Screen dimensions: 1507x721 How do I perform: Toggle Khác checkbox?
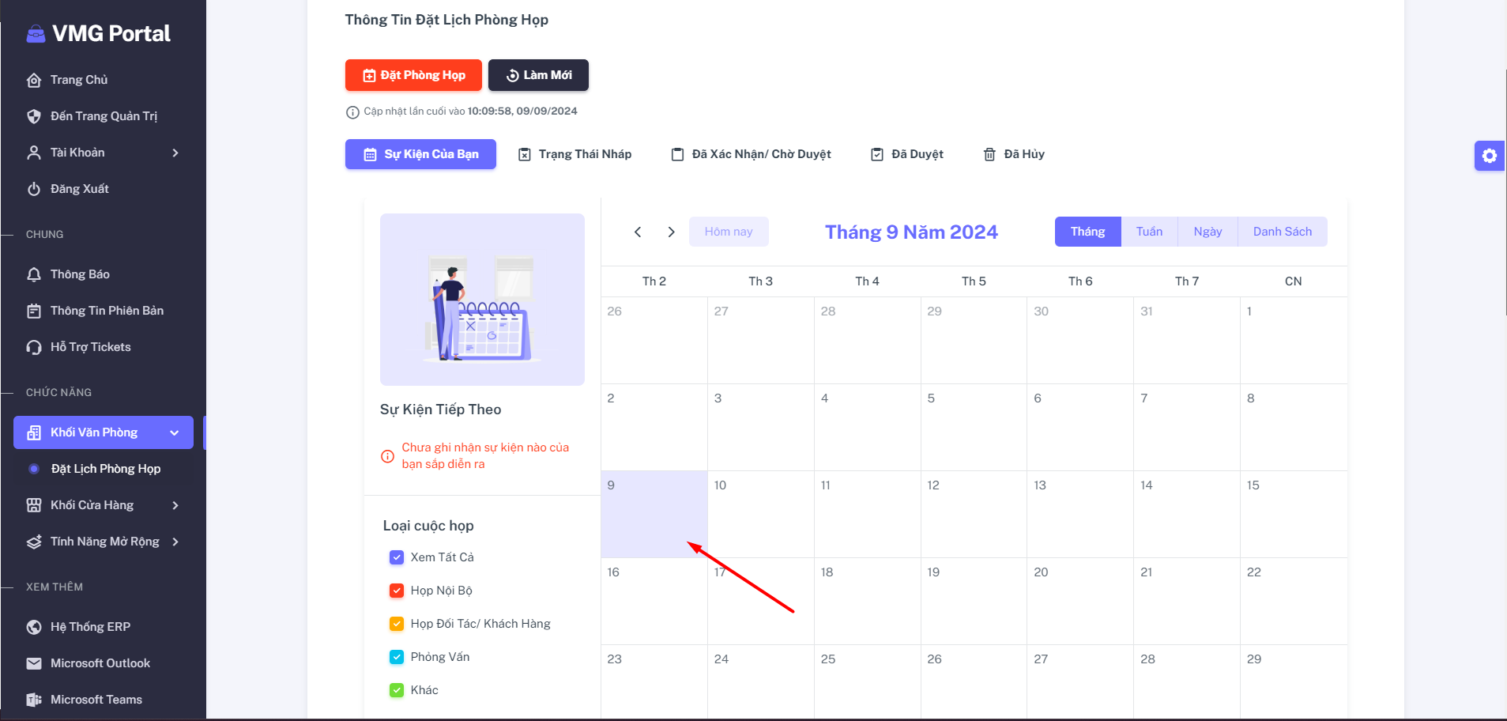(397, 690)
